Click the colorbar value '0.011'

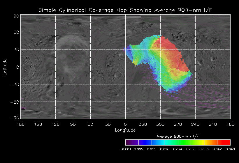(x=152, y=149)
